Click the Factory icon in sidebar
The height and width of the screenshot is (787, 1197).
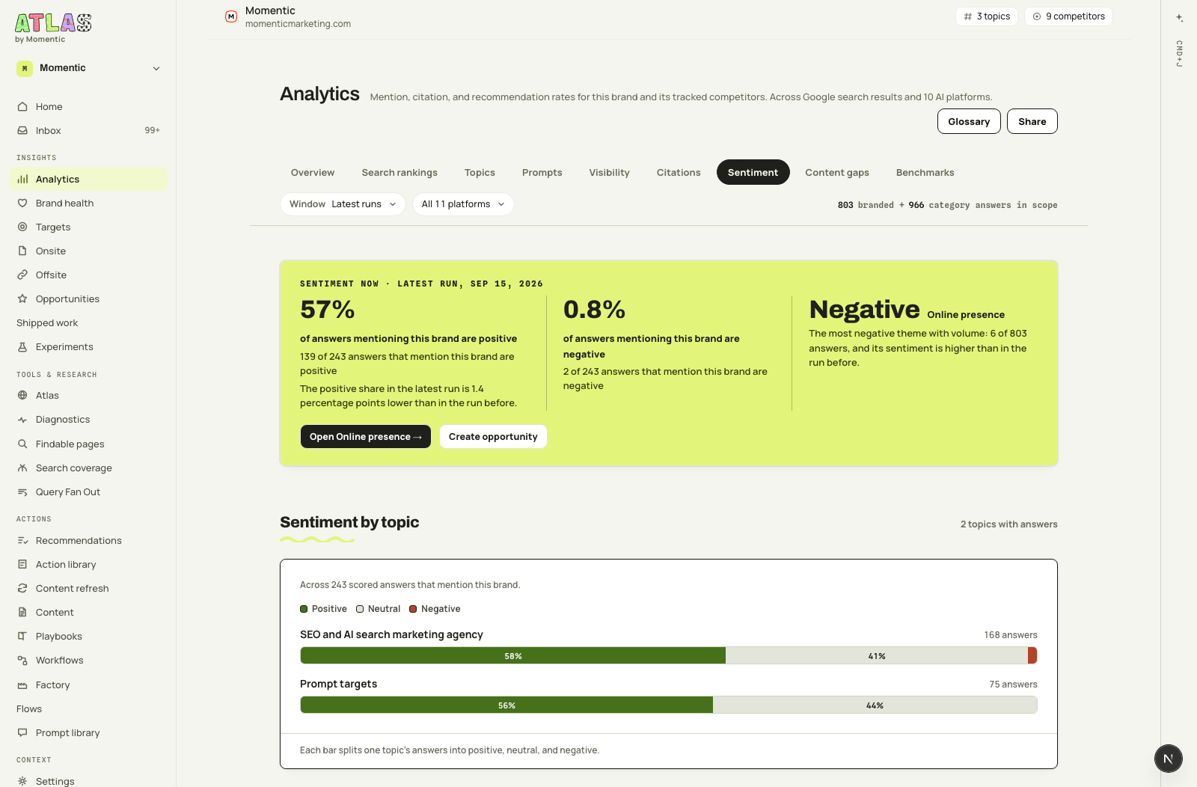coord(22,685)
